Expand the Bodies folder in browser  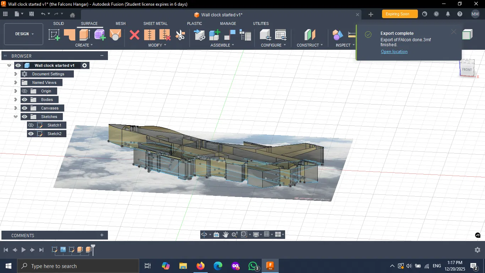click(16, 100)
